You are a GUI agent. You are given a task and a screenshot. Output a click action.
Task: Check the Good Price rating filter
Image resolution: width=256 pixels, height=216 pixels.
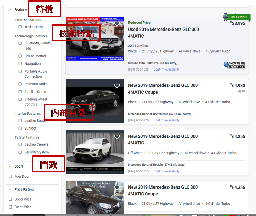(10, 199)
